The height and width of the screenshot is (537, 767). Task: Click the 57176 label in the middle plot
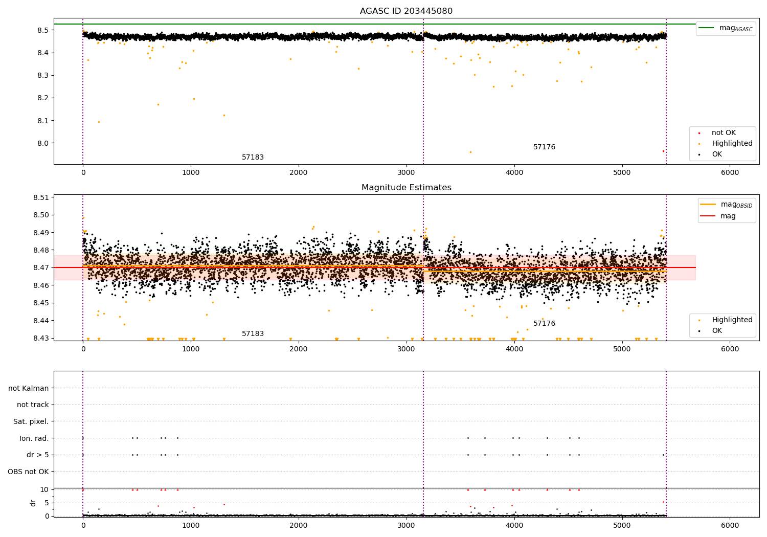click(544, 324)
